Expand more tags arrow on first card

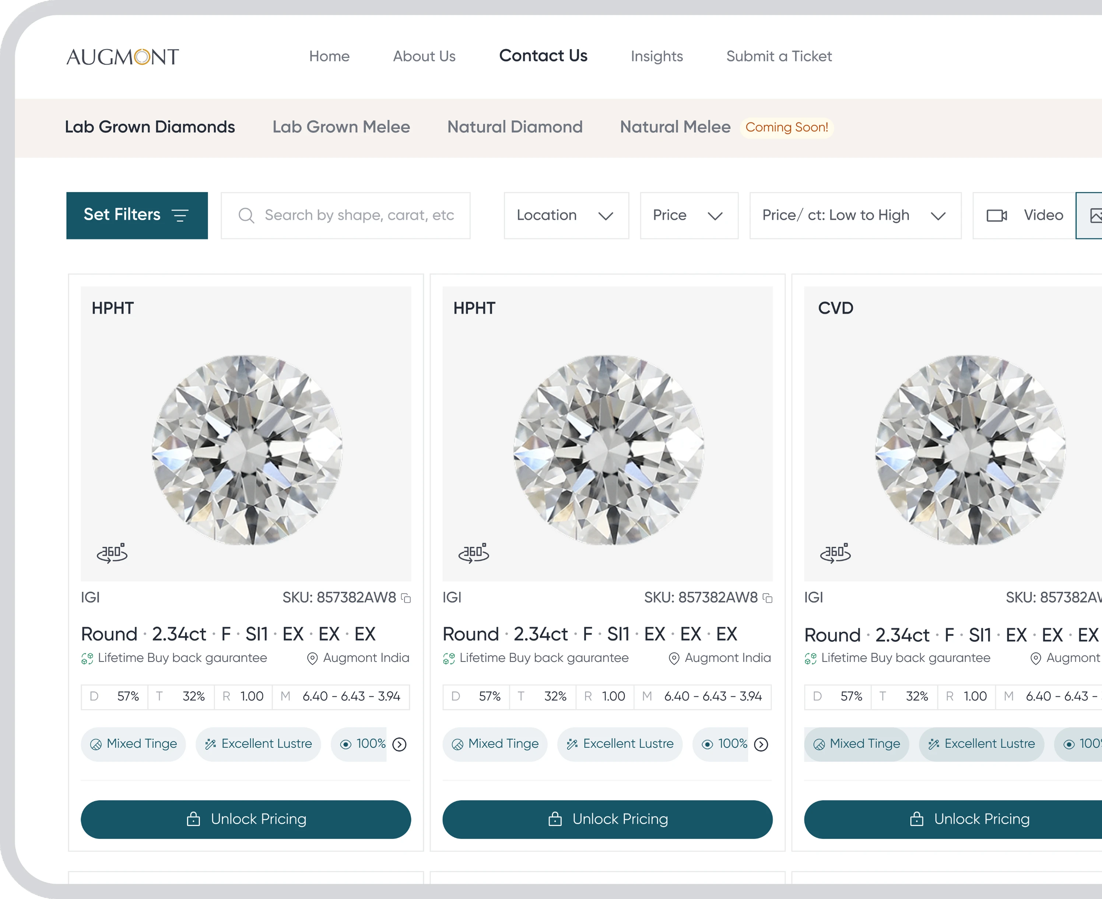pos(400,744)
